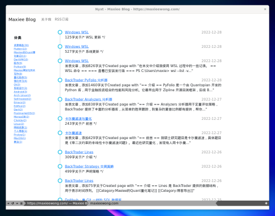Open the Self-hosted(2) category
Image resolution: width=275 pixels, height=216 pixels.
(x=23, y=99)
